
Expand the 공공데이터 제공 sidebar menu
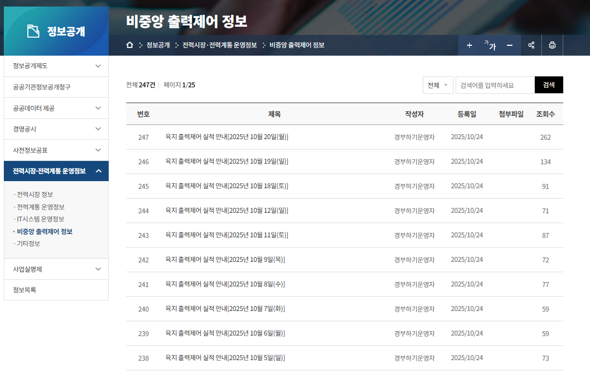pos(56,108)
